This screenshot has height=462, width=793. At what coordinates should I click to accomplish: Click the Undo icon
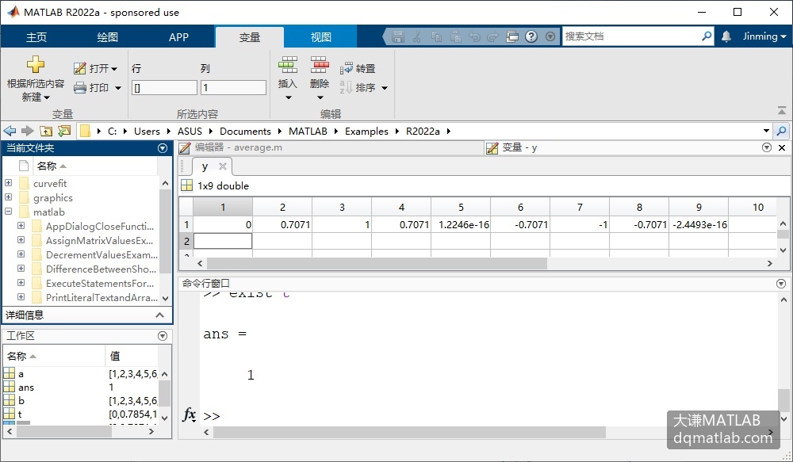click(x=474, y=36)
